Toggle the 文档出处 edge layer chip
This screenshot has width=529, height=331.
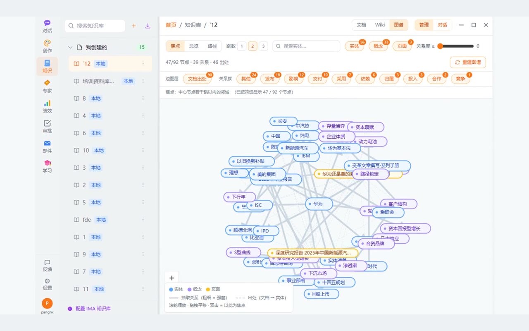pyautogui.click(x=197, y=79)
